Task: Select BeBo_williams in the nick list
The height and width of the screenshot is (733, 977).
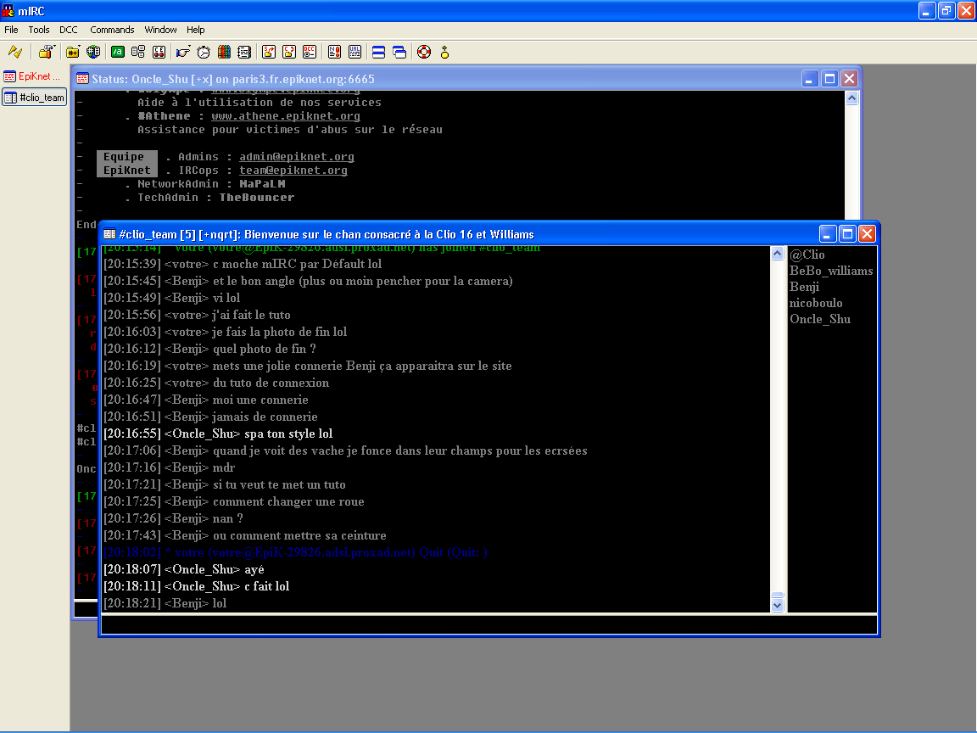Action: point(831,271)
